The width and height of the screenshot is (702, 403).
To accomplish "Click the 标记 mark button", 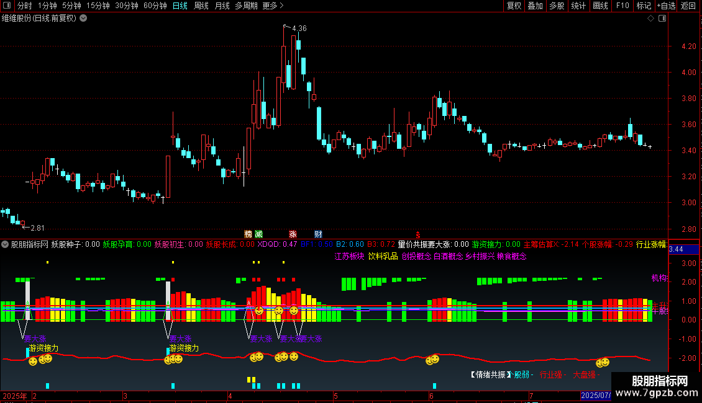I will point(644,6).
